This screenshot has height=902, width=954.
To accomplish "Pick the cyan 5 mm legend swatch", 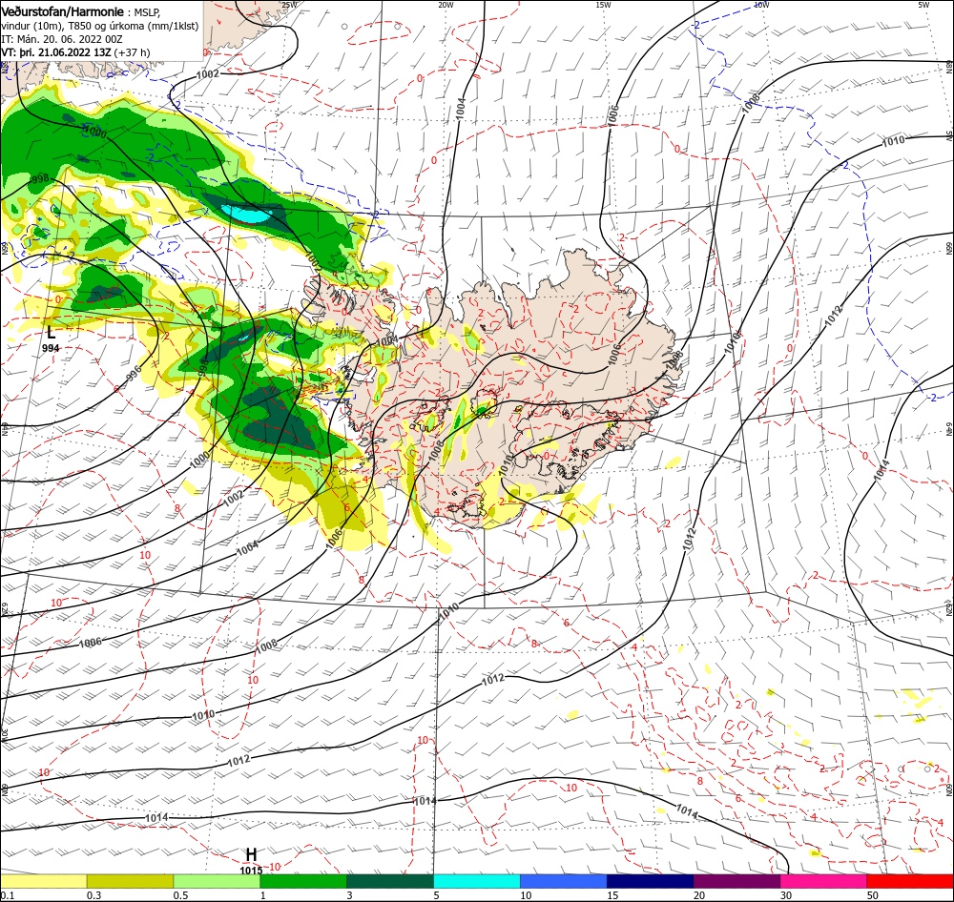I will point(477,881).
